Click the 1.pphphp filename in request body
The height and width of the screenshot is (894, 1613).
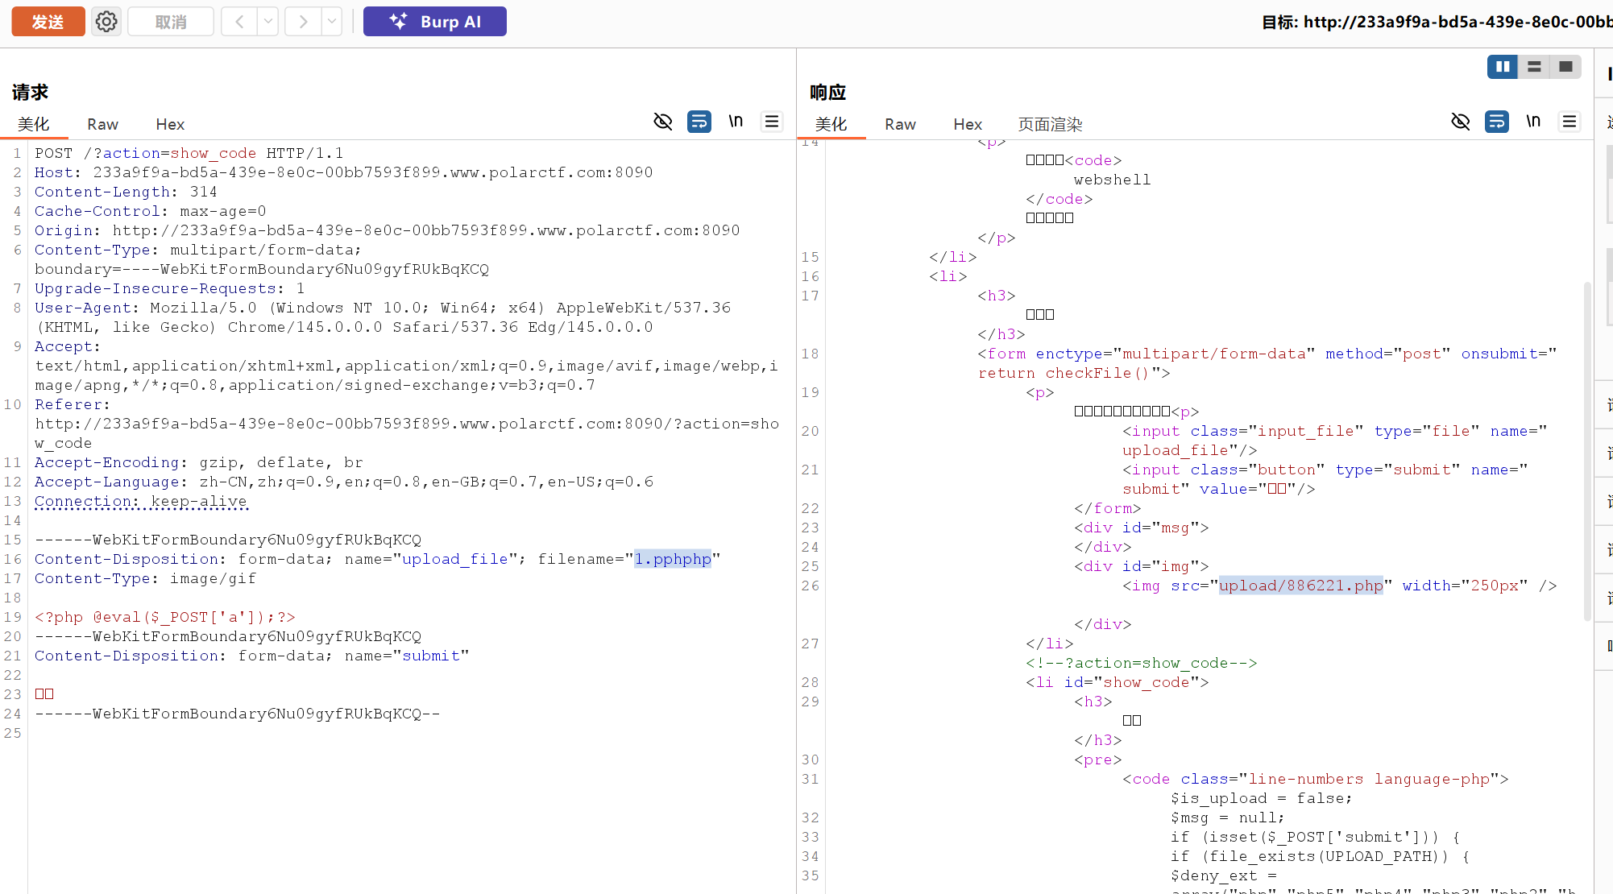point(673,559)
